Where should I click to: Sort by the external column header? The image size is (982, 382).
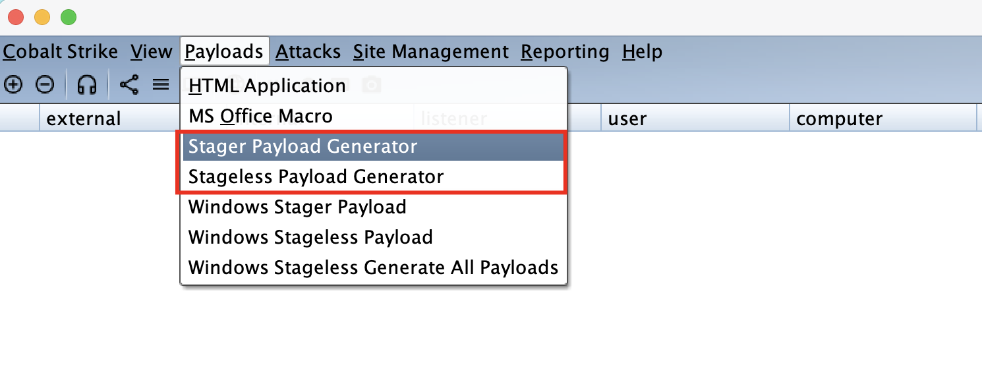pyautogui.click(x=84, y=119)
